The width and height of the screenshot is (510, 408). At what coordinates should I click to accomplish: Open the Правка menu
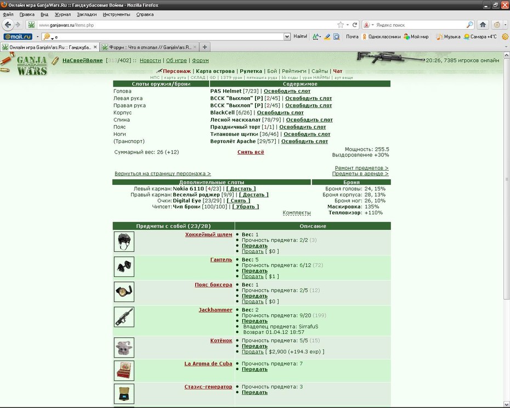pyautogui.click(x=27, y=14)
